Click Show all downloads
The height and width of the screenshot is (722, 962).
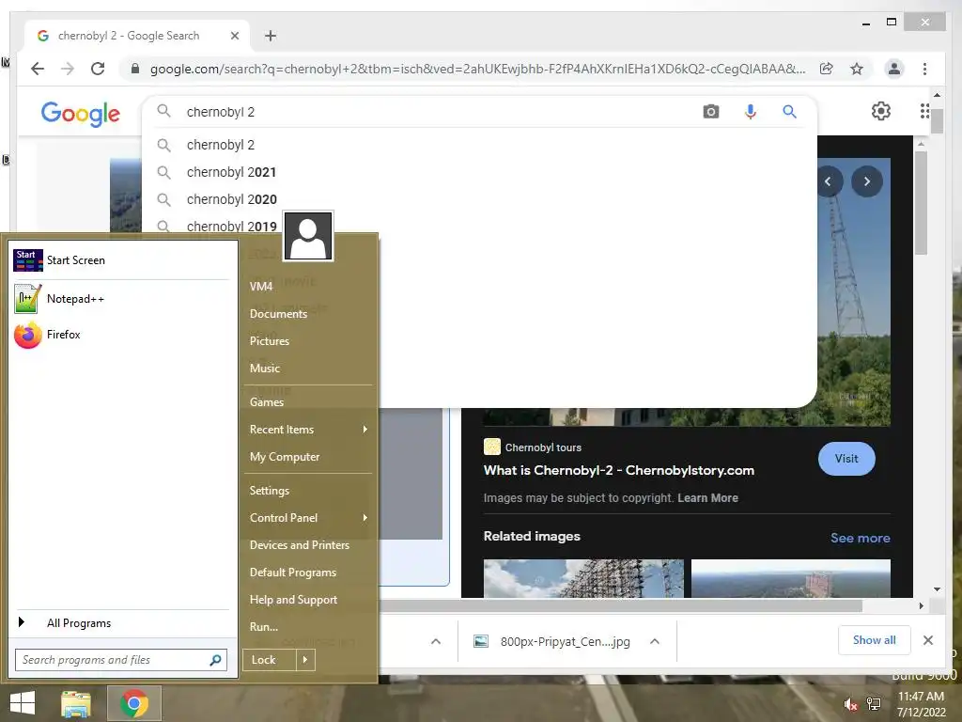pos(875,640)
